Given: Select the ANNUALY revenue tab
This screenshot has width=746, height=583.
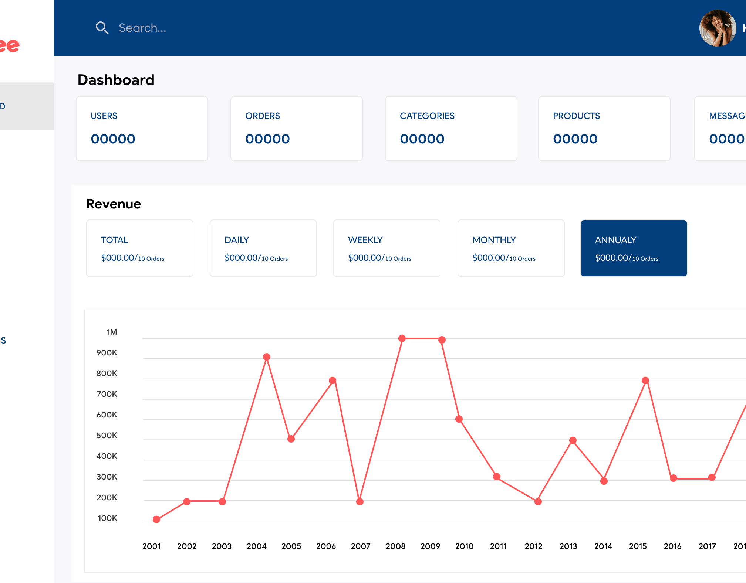Looking at the screenshot, I should click(x=634, y=248).
